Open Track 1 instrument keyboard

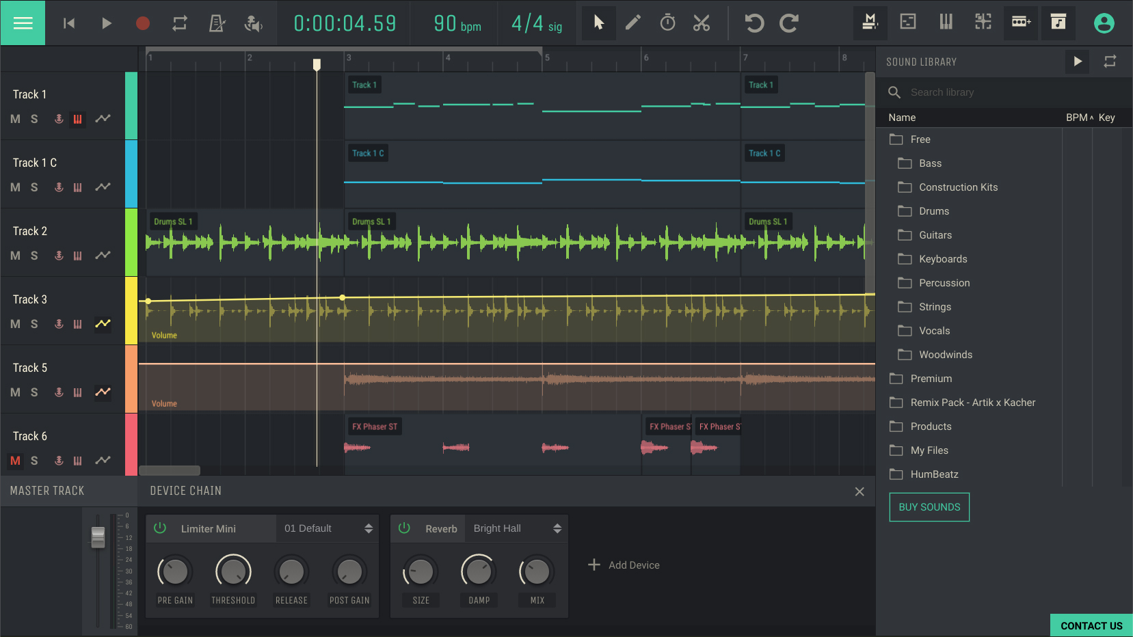click(x=78, y=119)
